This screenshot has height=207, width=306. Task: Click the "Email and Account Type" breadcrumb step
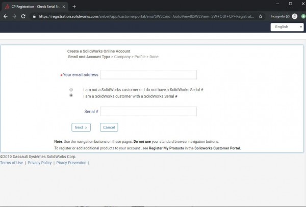coord(89,57)
